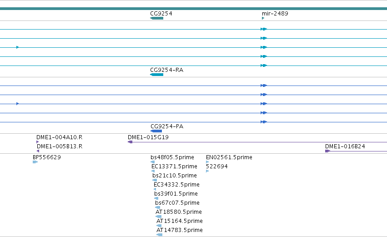Click the bs39f01.5prime label
387x237 pixels.
click(176, 193)
